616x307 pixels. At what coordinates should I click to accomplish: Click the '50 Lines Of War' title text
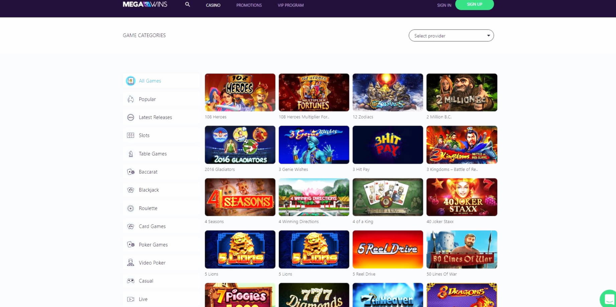point(442,274)
